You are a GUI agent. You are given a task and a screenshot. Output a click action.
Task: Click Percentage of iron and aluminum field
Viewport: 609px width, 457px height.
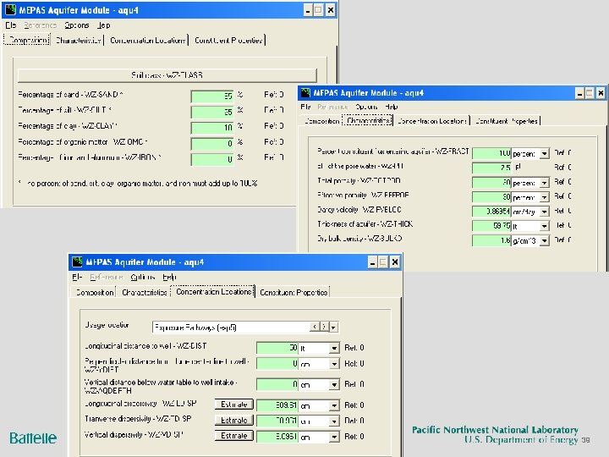pyautogui.click(x=212, y=159)
